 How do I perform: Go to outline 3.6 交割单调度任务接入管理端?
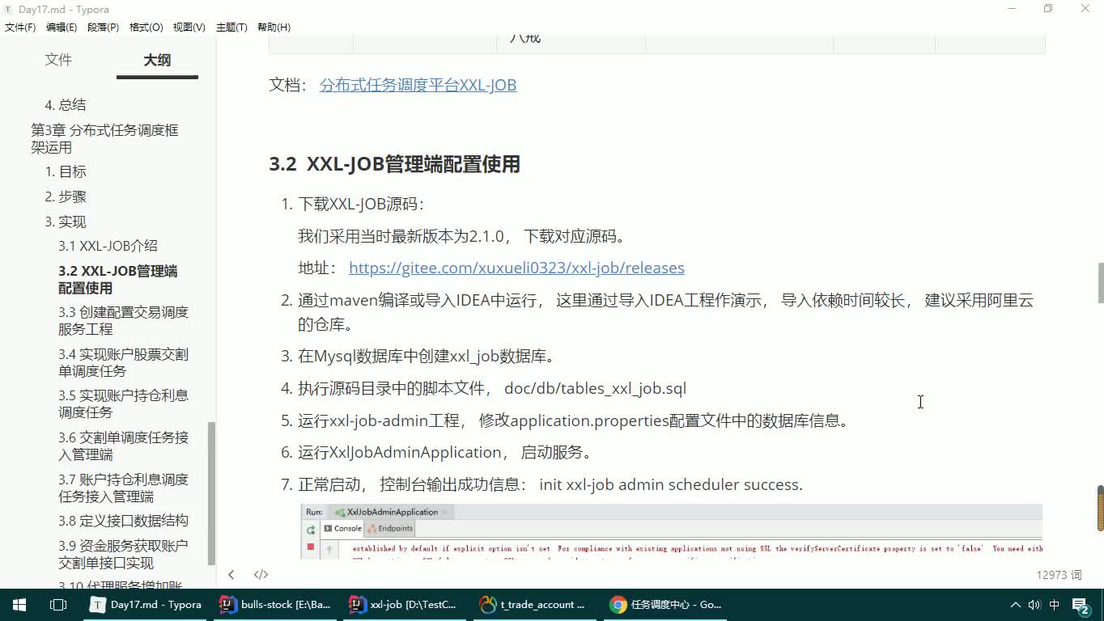point(123,446)
